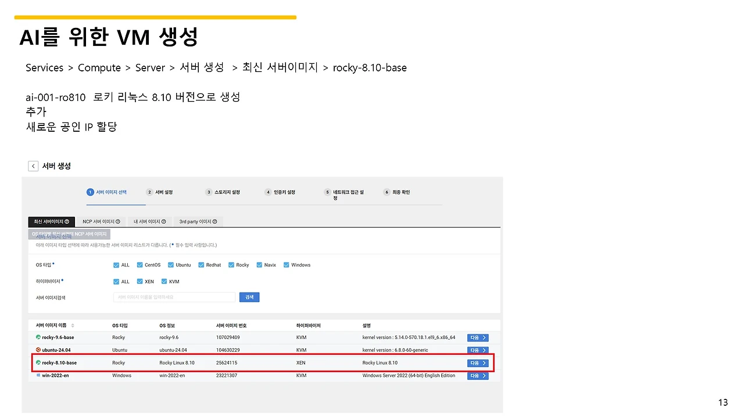Click the Rocky logo on rocky-9.6-base row
Image resolution: width=744 pixels, height=418 pixels.
coord(37,337)
